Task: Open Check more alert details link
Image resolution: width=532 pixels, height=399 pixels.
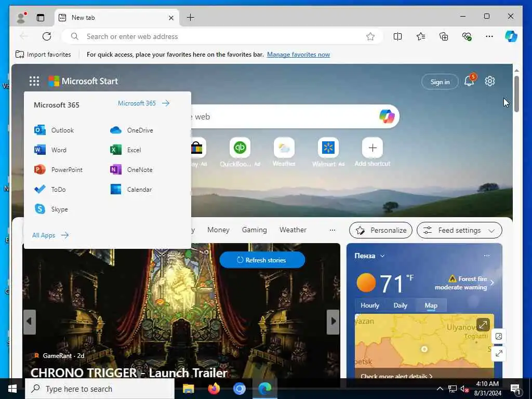Action: [396, 376]
